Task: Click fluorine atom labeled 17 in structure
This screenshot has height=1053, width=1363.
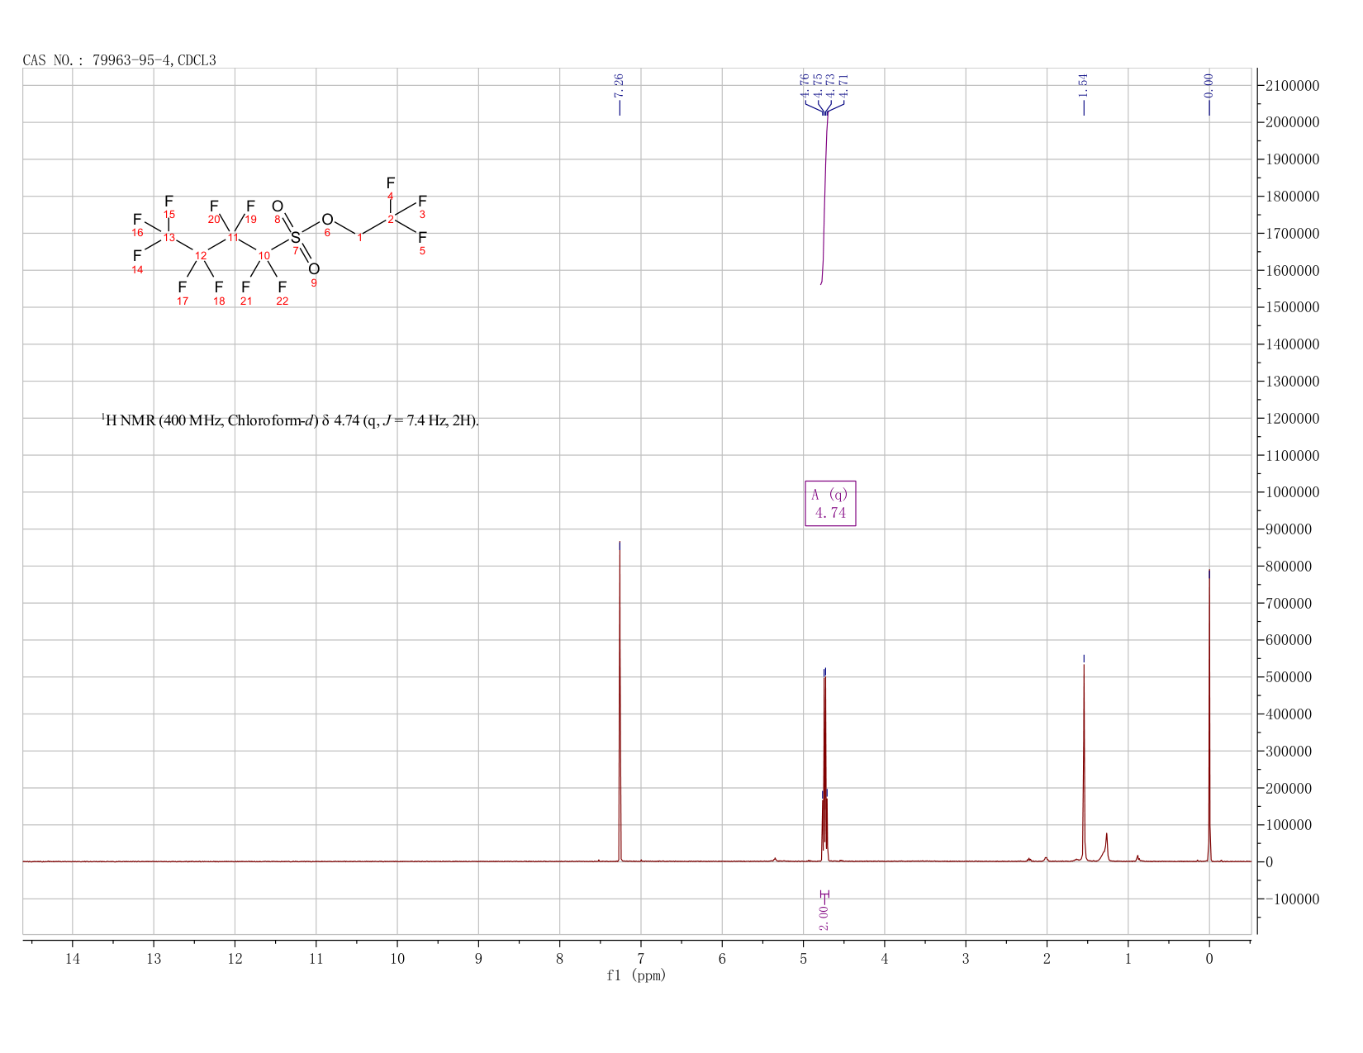Action: (x=183, y=287)
